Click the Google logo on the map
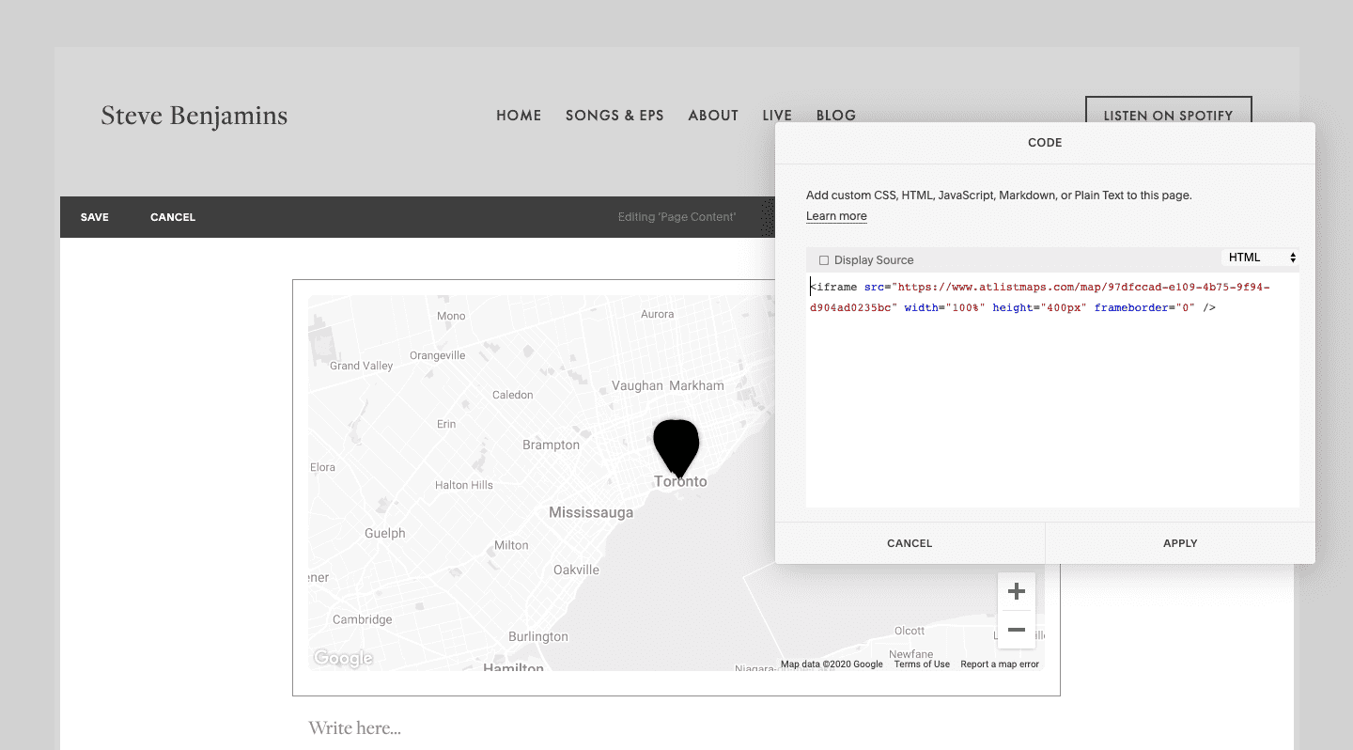 point(343,659)
